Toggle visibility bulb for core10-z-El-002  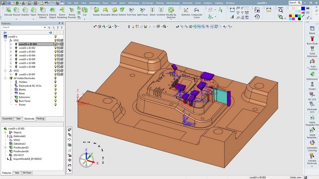[x=55, y=48]
